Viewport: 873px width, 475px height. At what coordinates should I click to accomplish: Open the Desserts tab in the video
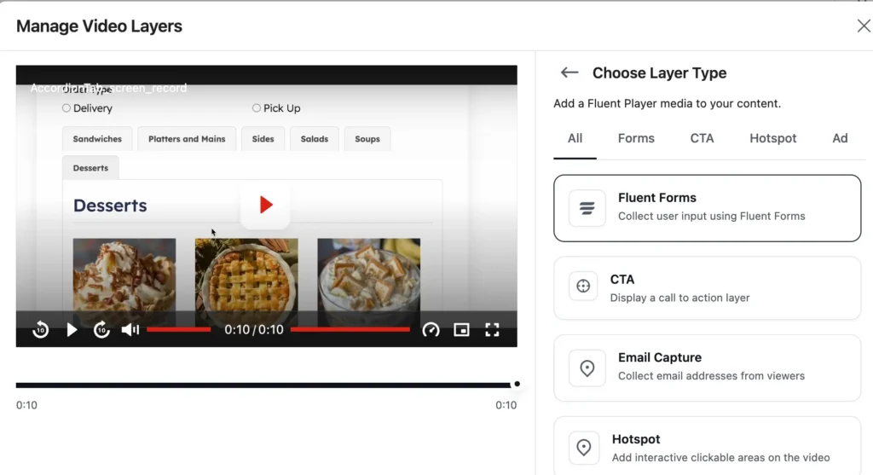(90, 168)
